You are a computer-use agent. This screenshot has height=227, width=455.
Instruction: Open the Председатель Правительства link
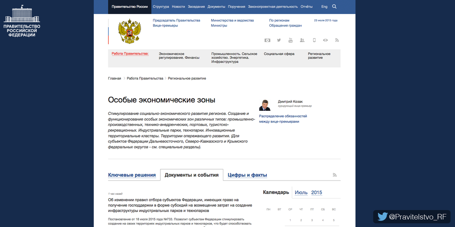click(176, 20)
